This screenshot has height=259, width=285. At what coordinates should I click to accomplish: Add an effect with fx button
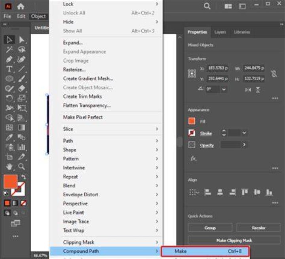[193, 158]
